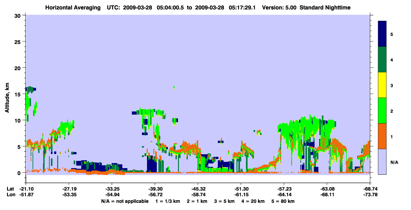Click the '2 = 1 km' legend entry
Image resolution: width=411 pixels, height=210 pixels.
[x=197, y=201]
